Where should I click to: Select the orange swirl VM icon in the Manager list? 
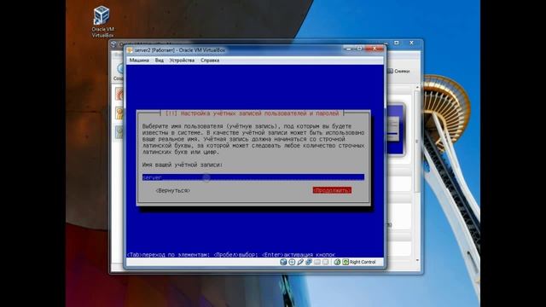tap(119, 93)
